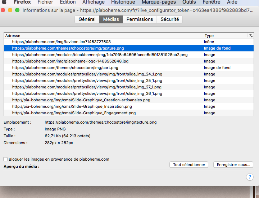Screen dimensions: 259x198
Task: Click the 62,71 Ko size value
Action: click(x=68, y=136)
